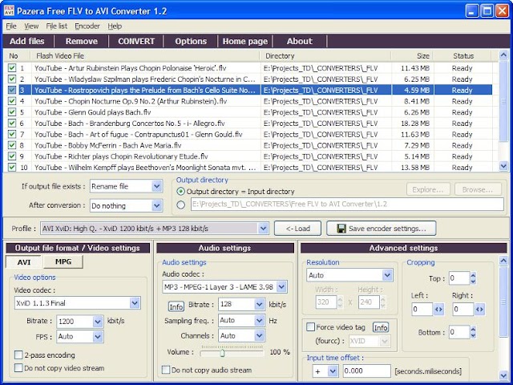Click the Size column header
Viewport: 513px width, 385px height.
pyautogui.click(x=412, y=55)
